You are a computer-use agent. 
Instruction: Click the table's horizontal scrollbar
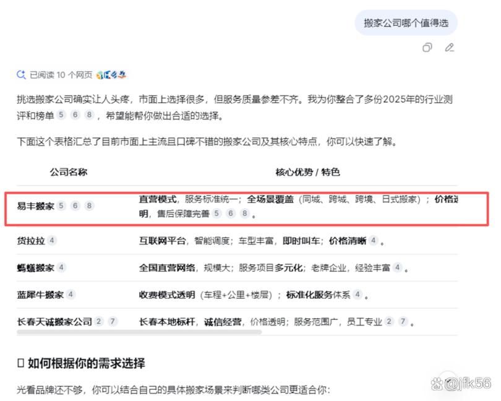[x=139, y=332]
